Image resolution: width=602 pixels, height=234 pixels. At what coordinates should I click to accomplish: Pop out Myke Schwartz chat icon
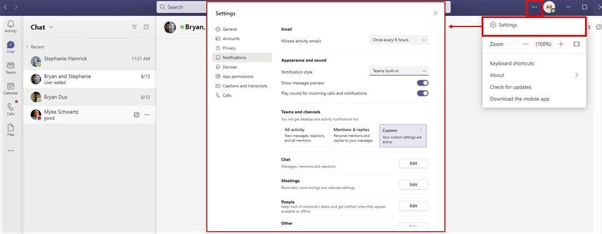[x=137, y=114]
